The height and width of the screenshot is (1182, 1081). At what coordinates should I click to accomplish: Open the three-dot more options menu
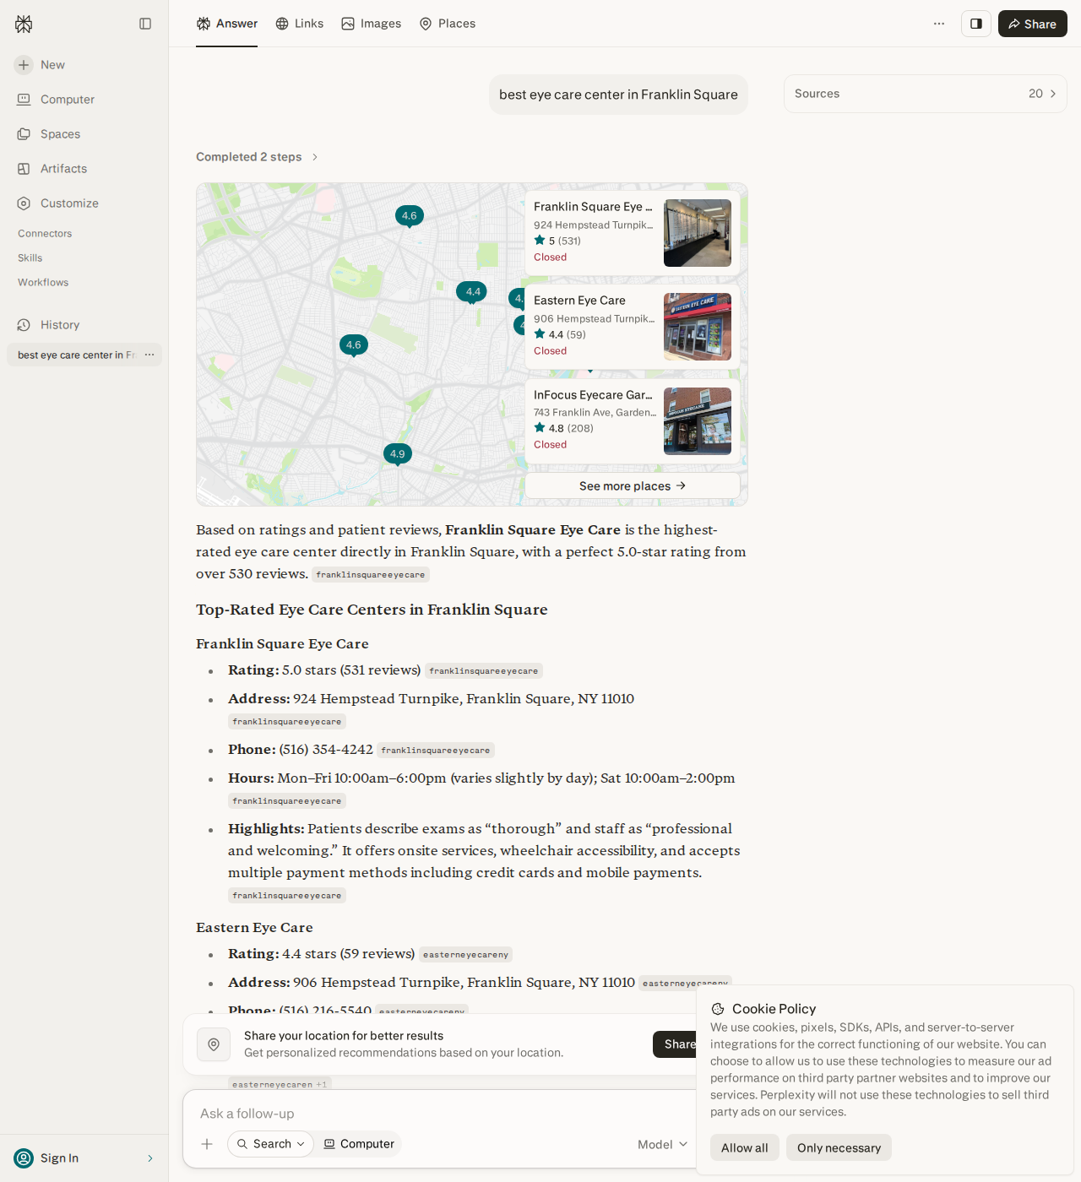point(939,24)
